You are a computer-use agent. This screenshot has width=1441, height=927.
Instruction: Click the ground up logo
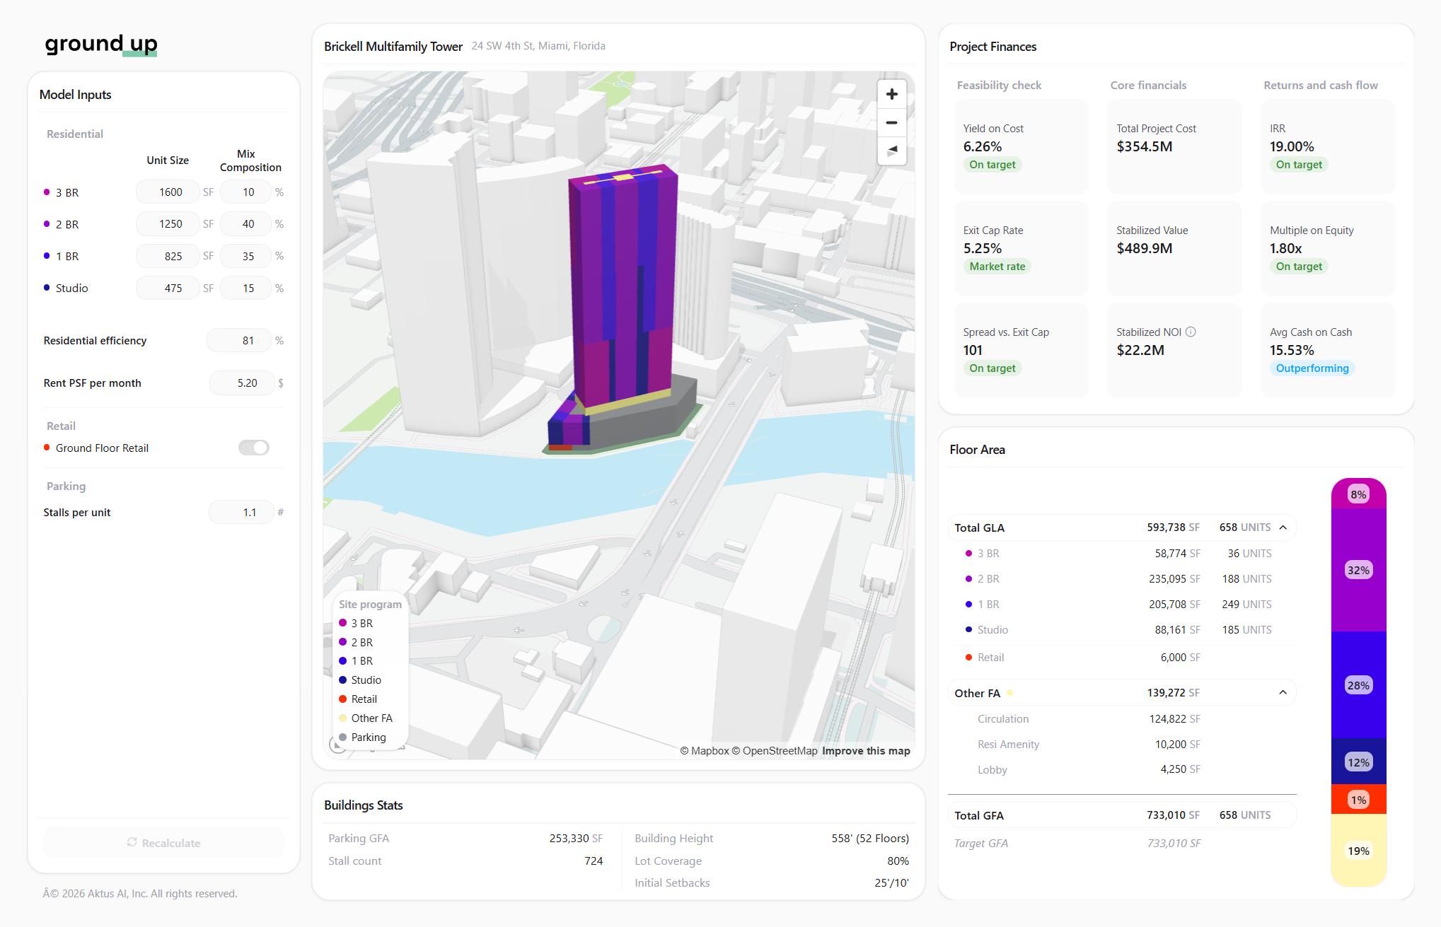[x=100, y=44]
